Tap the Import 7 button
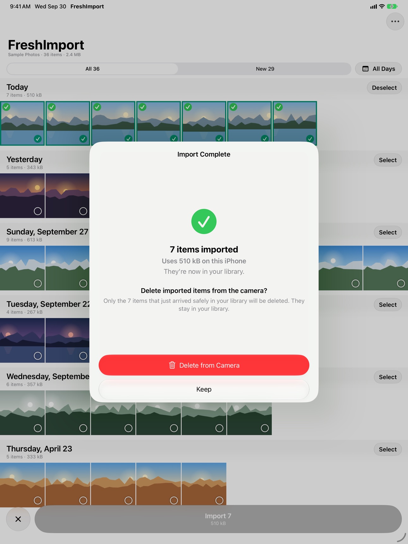This screenshot has height=544, width=408. 218,519
